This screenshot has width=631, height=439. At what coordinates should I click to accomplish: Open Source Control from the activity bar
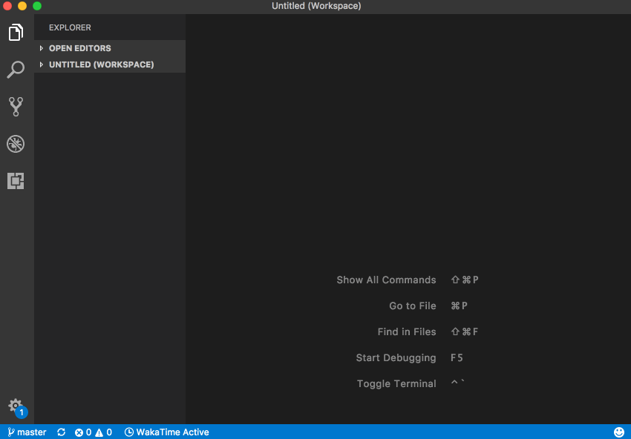(16, 107)
